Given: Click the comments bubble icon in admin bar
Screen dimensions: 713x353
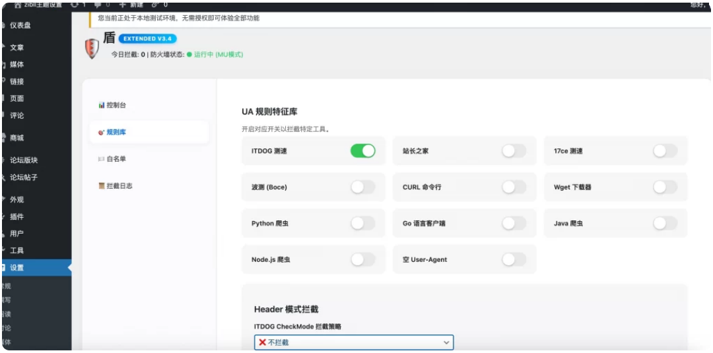Looking at the screenshot, I should point(98,5).
